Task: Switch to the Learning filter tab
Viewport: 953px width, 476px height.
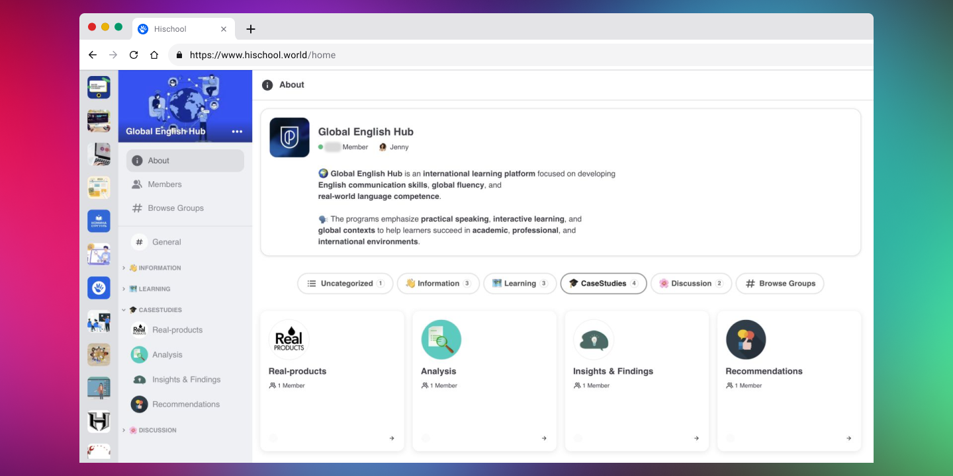Action: 520,284
